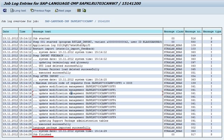This screenshot has width=224, height=140.
Task: Click message number 516 cell
Action: pyautogui.click(x=193, y=38)
